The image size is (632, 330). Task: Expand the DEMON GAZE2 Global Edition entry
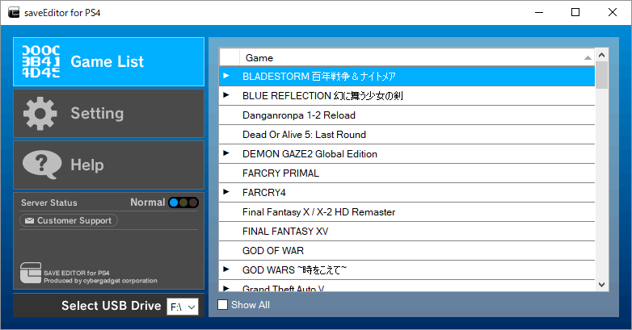[226, 153]
